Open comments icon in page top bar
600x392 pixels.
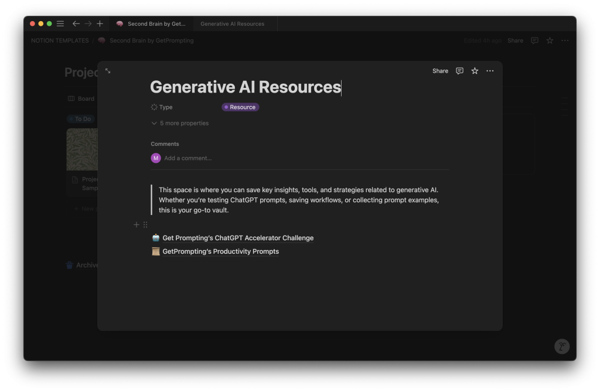534,40
